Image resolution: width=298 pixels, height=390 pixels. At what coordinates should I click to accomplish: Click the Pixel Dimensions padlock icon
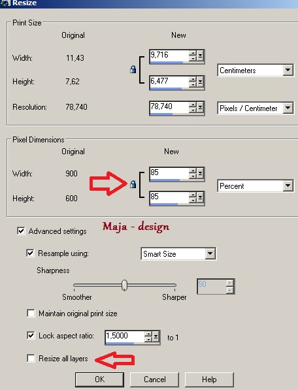(133, 184)
